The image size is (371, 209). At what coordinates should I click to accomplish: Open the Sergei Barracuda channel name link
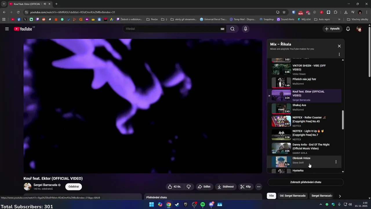coord(45,185)
